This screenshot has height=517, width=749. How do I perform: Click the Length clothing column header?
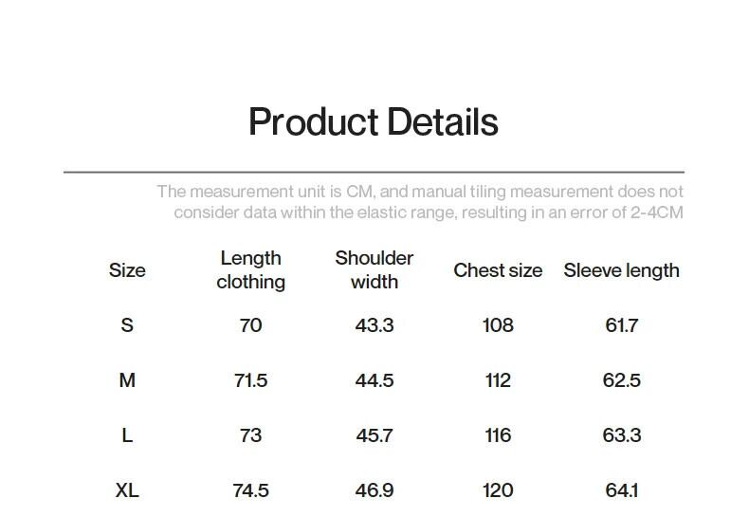click(250, 270)
